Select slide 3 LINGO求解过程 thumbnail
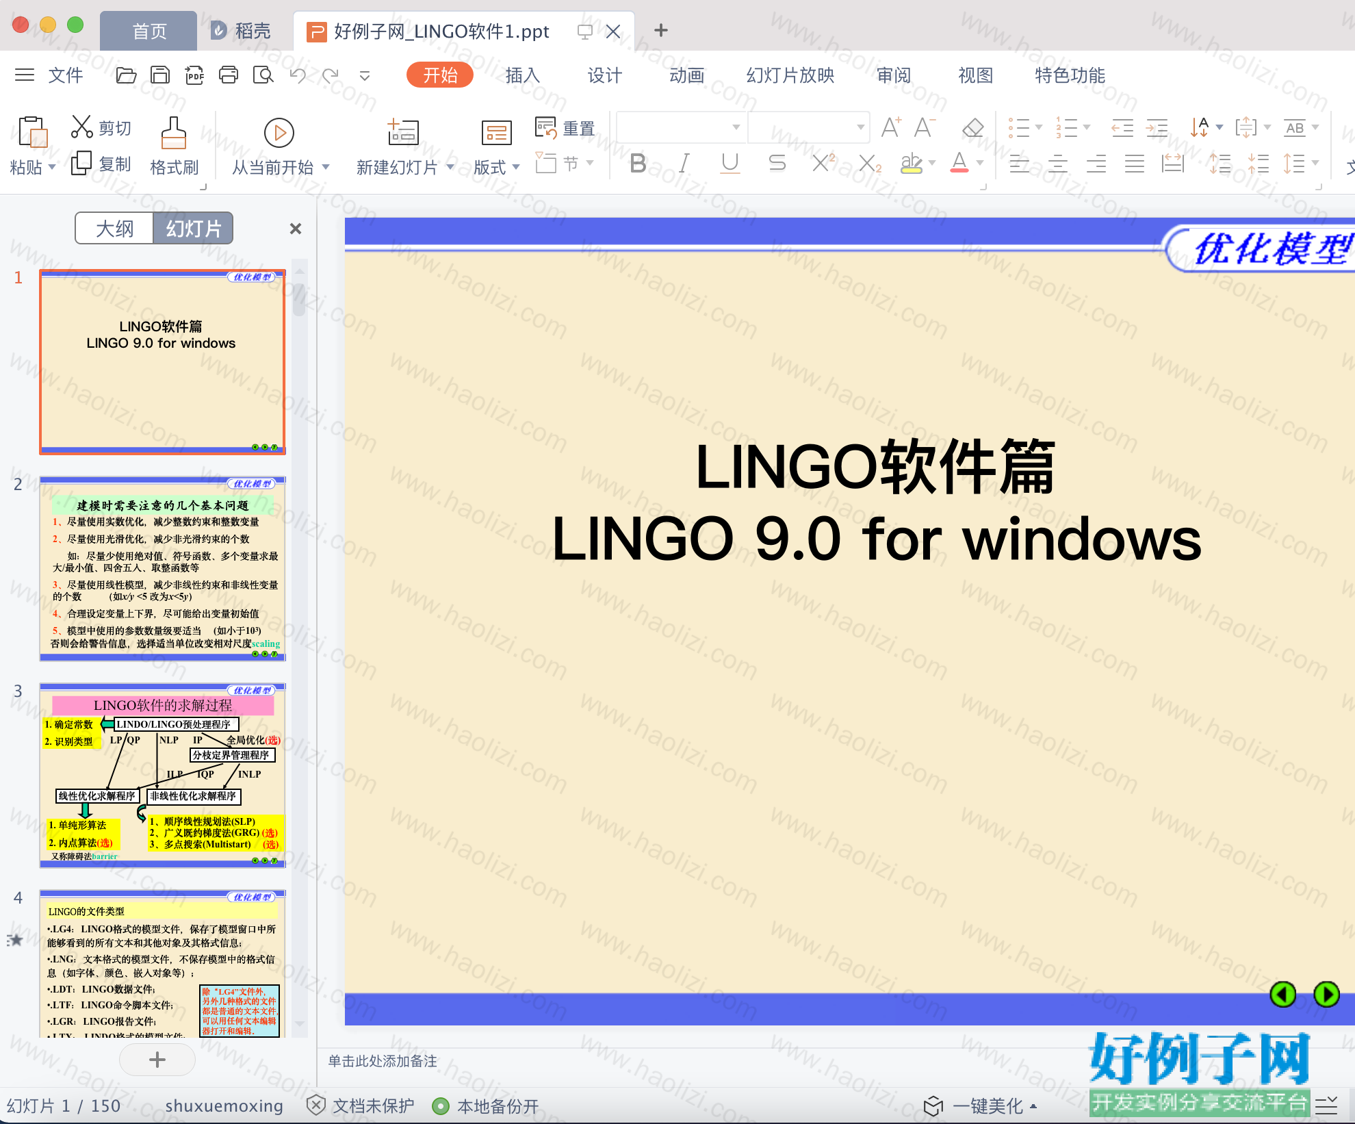1355x1124 pixels. tap(163, 776)
